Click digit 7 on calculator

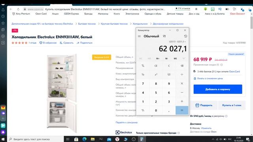[143, 84]
